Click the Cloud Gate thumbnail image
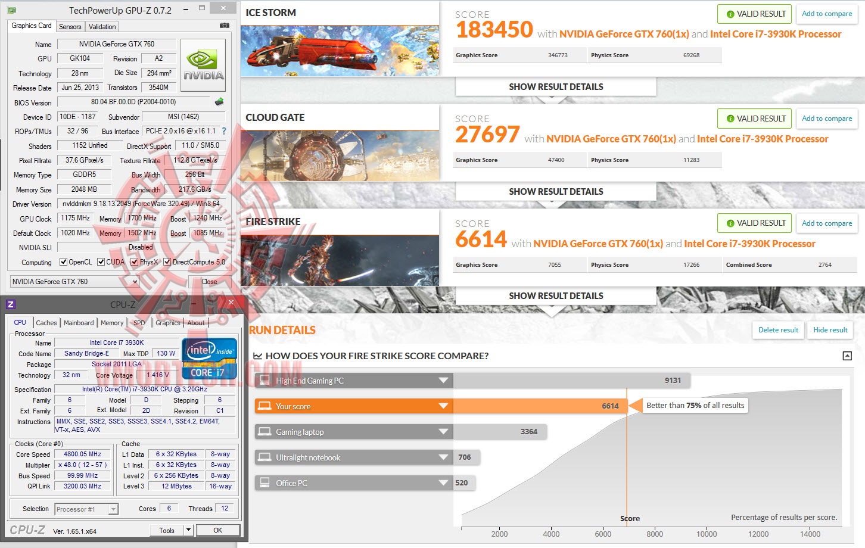The width and height of the screenshot is (865, 548). click(340, 155)
